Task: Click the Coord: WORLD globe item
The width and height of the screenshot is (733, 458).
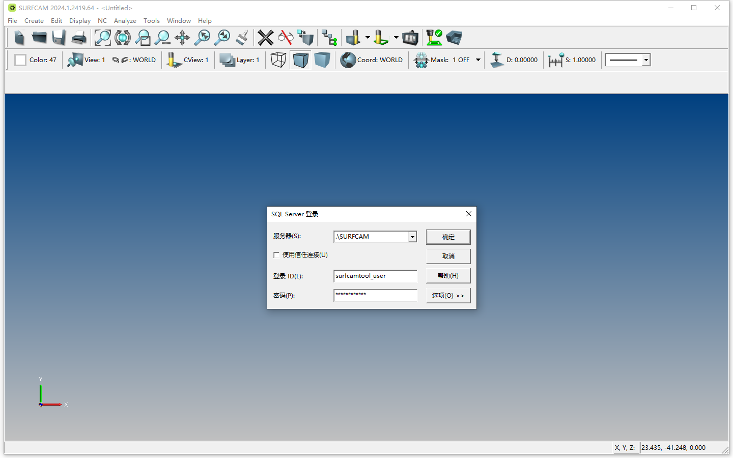Action: pyautogui.click(x=372, y=60)
